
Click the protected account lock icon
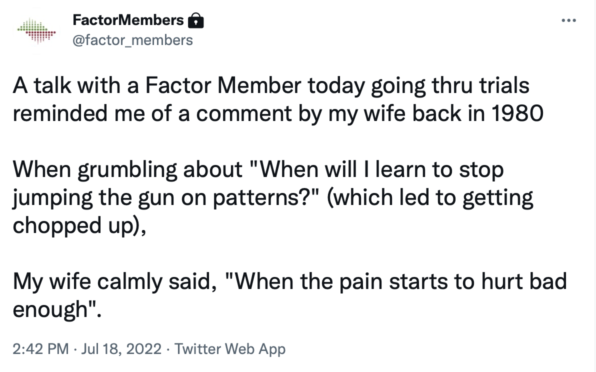[196, 20]
